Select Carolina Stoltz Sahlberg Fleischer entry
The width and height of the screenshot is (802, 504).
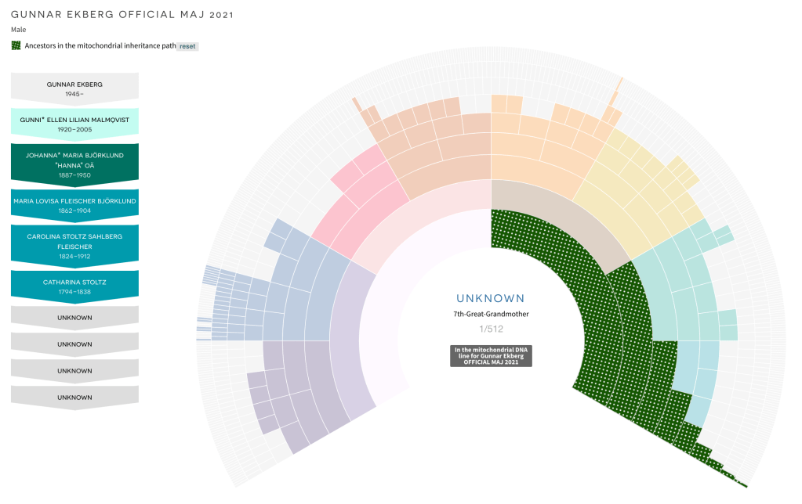click(74, 246)
